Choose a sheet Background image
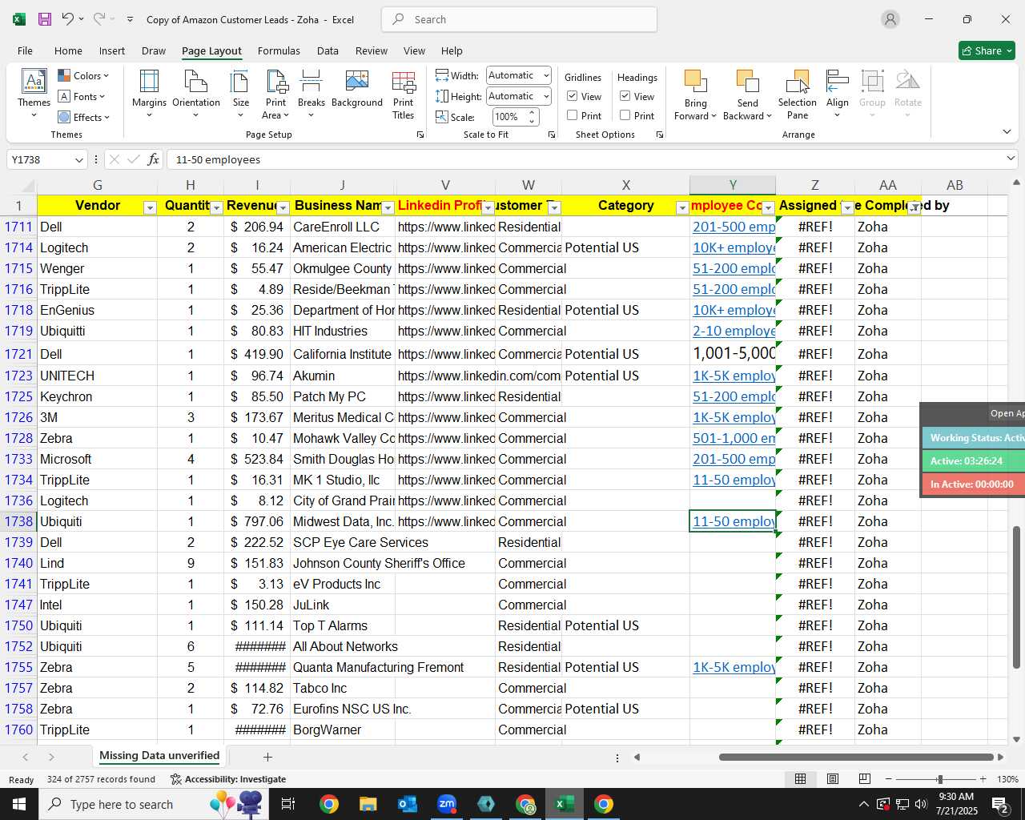Screen dimensions: 1025x820 click(357, 89)
